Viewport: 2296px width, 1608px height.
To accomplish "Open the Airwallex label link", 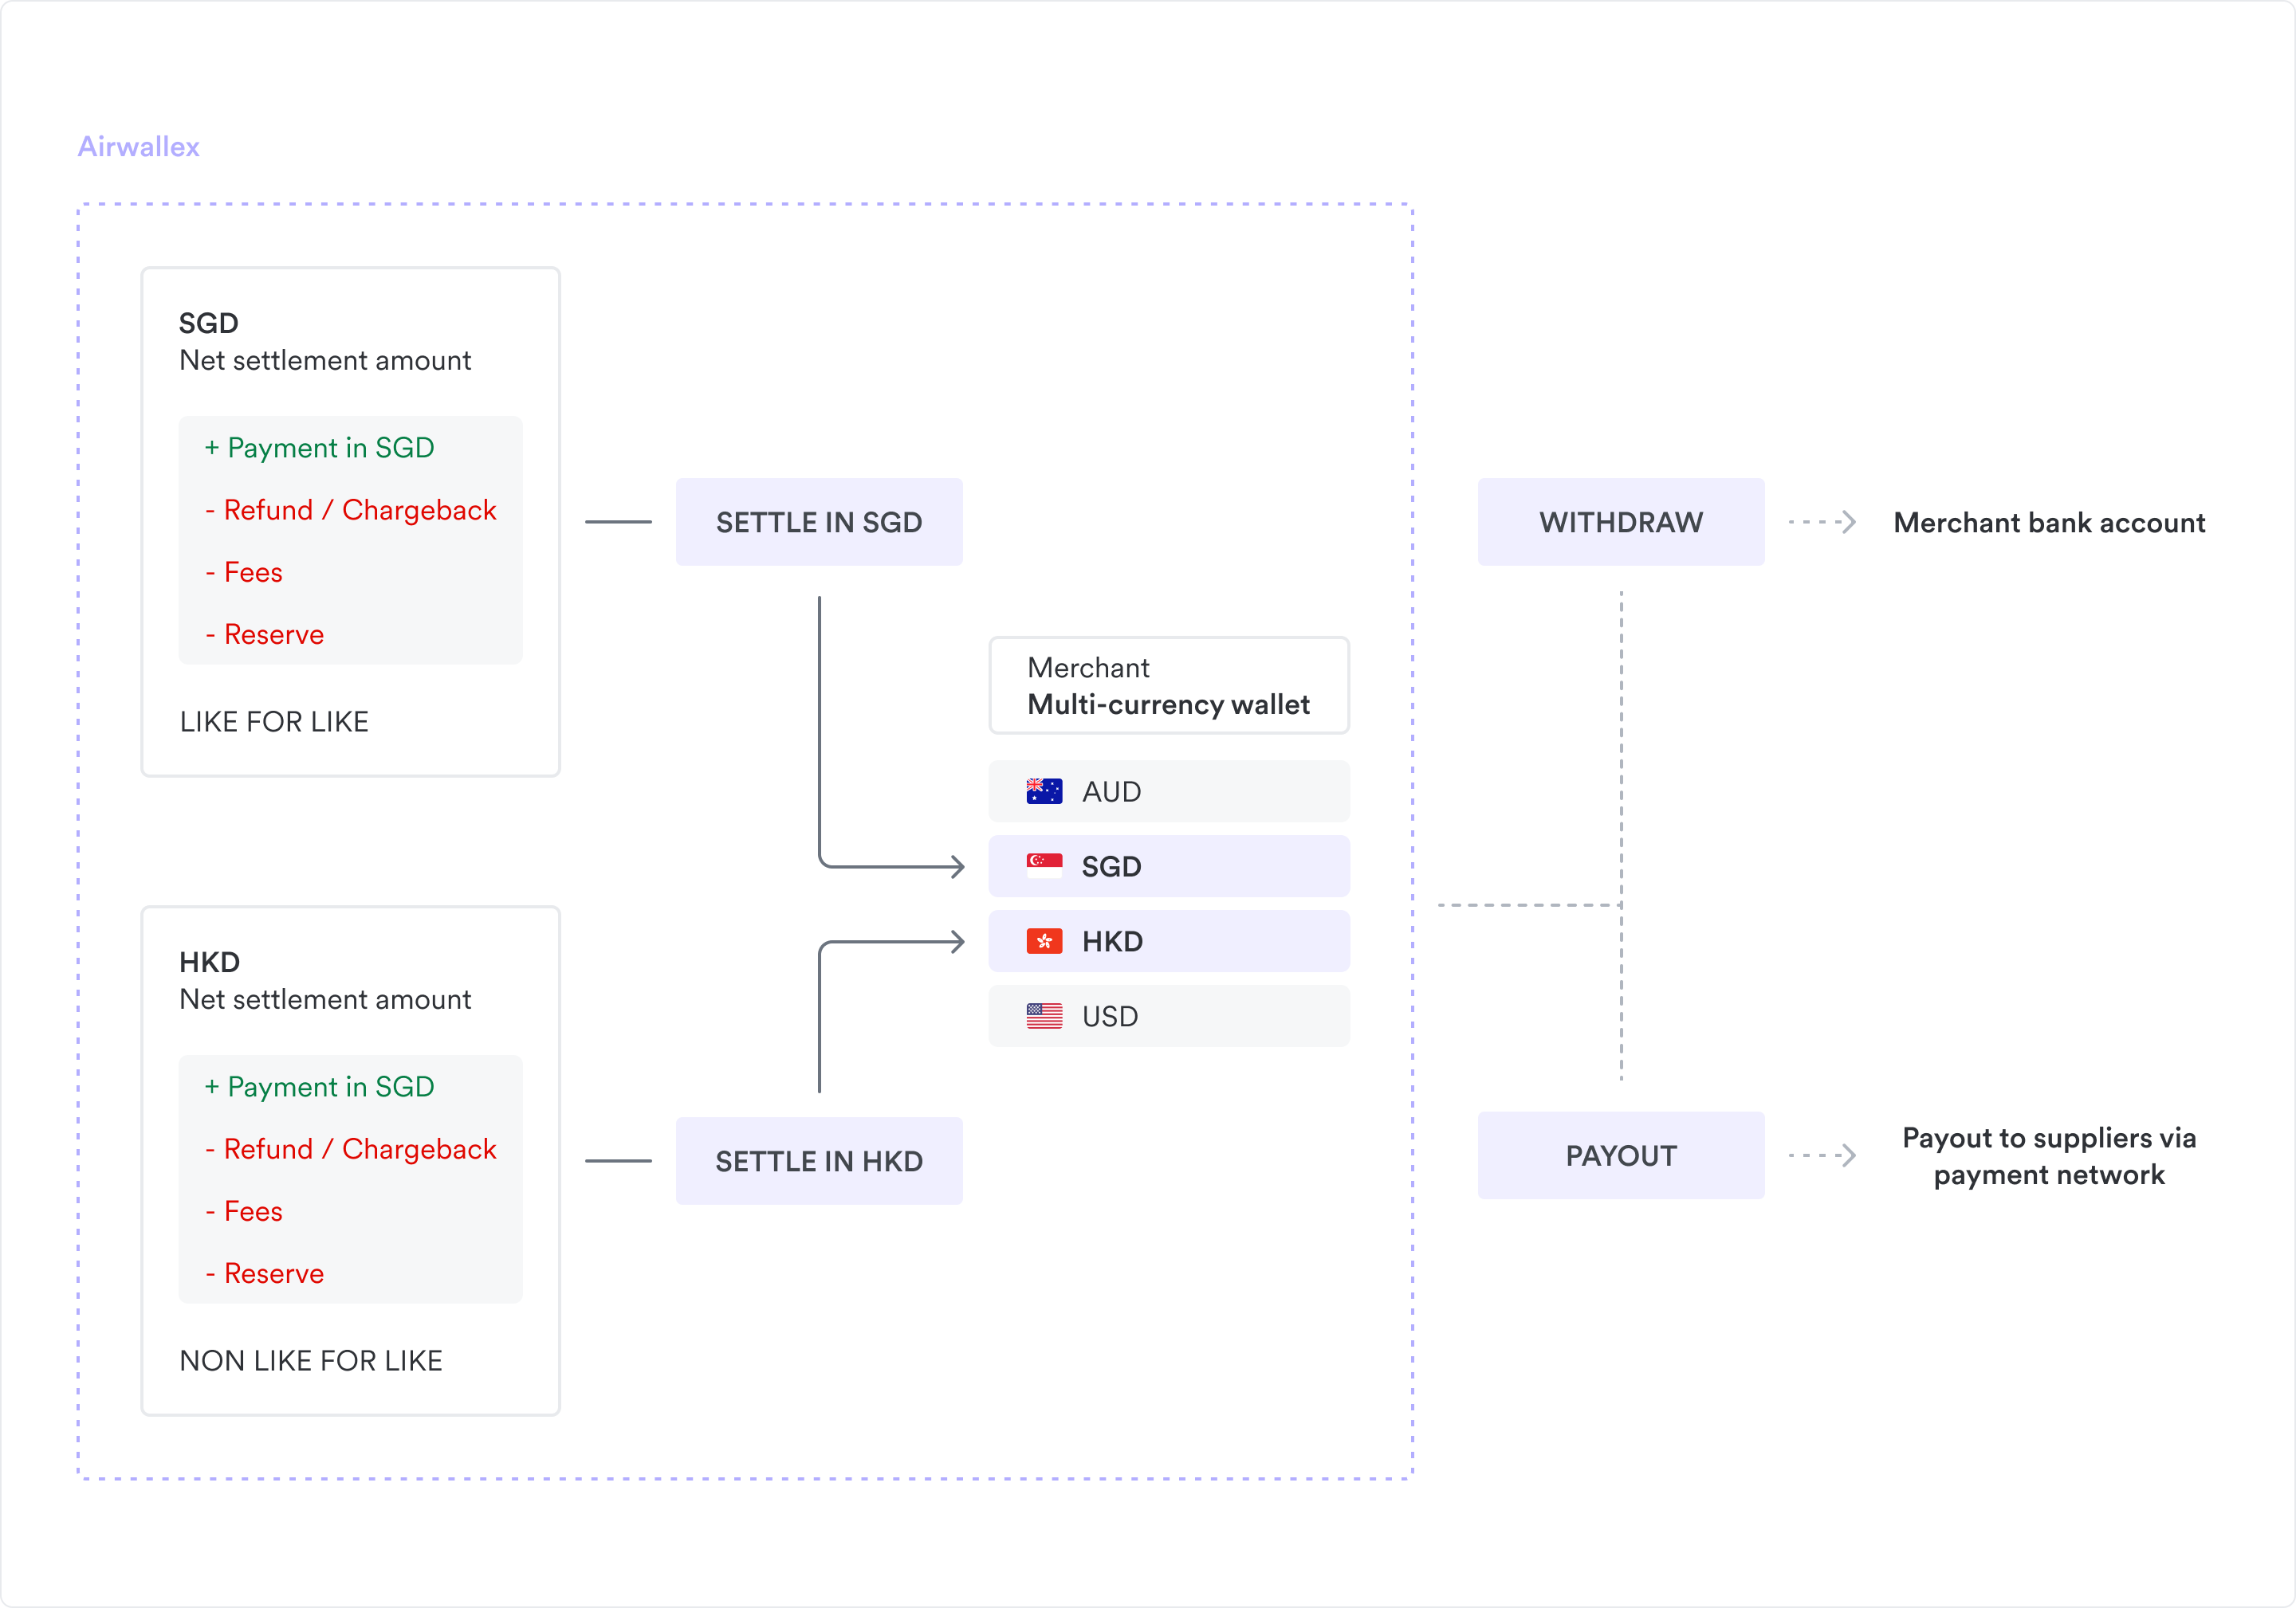I will pos(139,147).
